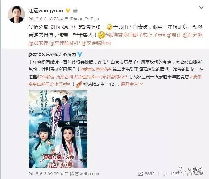Click the profile avatar of 汪远wangyuan

point(16,15)
